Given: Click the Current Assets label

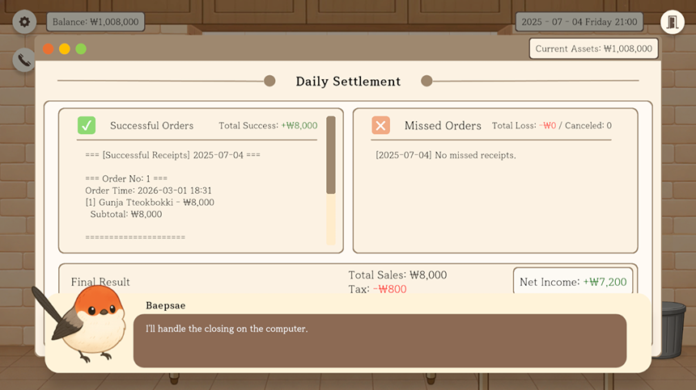Looking at the screenshot, I should pos(593,48).
